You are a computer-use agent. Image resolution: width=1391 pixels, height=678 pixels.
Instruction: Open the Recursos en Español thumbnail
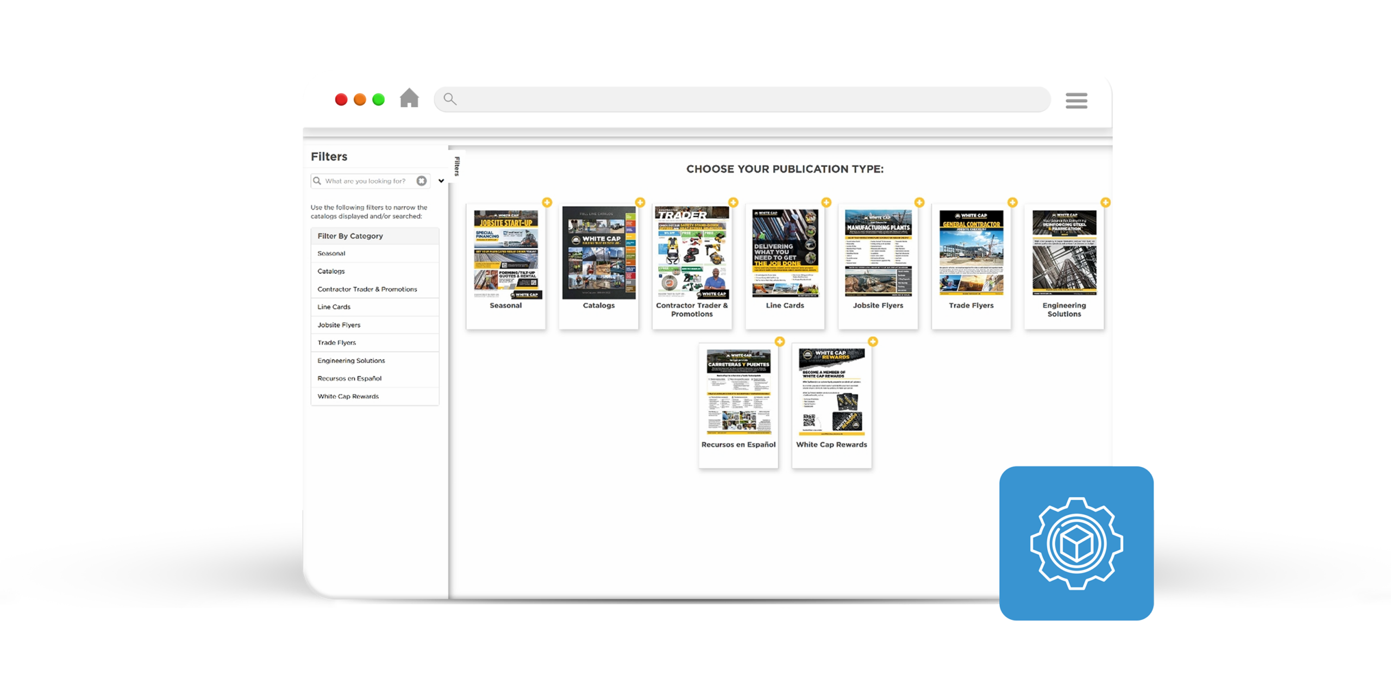738,392
